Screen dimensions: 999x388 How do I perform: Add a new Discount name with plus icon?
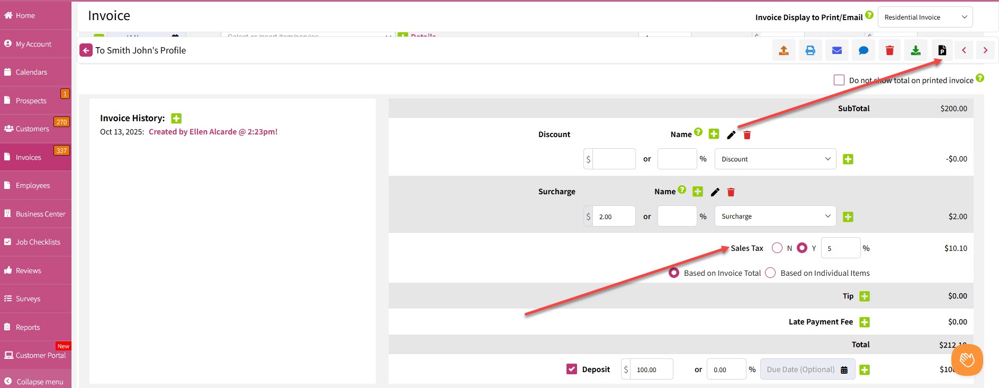tap(714, 134)
